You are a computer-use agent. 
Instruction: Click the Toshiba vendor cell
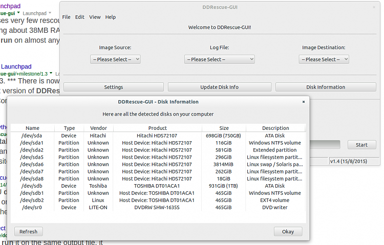[x=98, y=186]
